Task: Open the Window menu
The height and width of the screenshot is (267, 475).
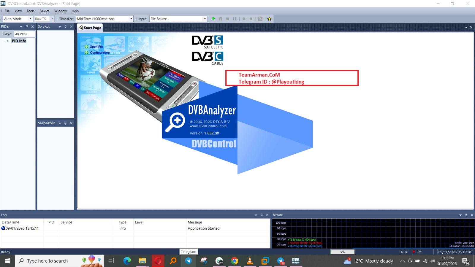Action: pos(61,11)
